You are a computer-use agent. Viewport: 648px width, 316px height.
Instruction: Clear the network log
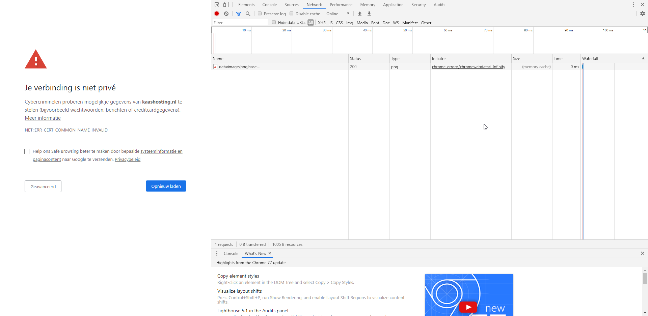(x=226, y=13)
